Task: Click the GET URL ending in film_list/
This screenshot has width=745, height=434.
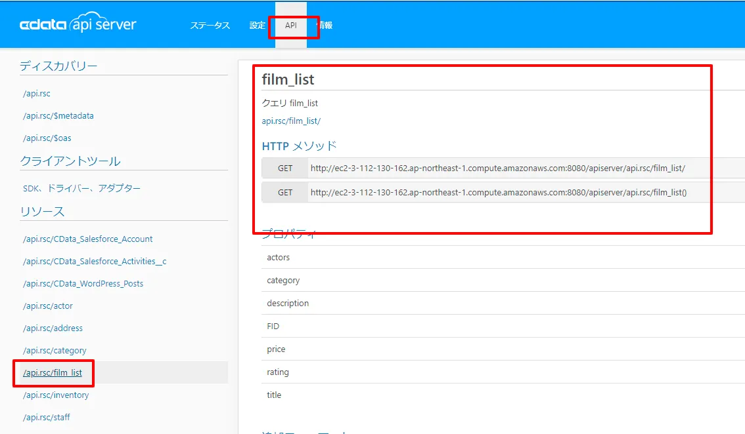Action: [497, 168]
